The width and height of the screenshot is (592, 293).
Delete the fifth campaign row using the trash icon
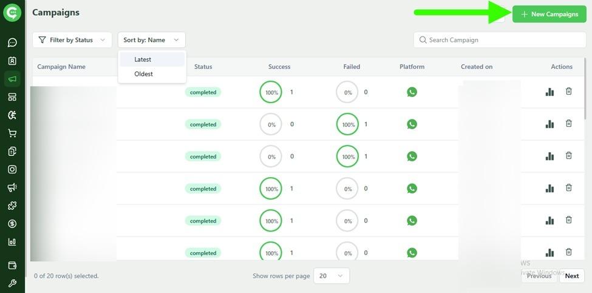tap(568, 220)
